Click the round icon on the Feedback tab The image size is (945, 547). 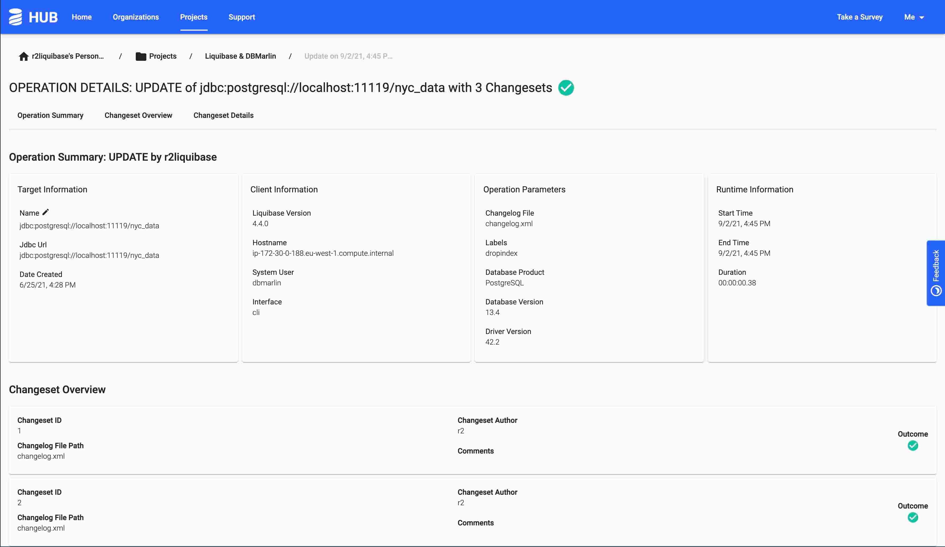point(936,291)
